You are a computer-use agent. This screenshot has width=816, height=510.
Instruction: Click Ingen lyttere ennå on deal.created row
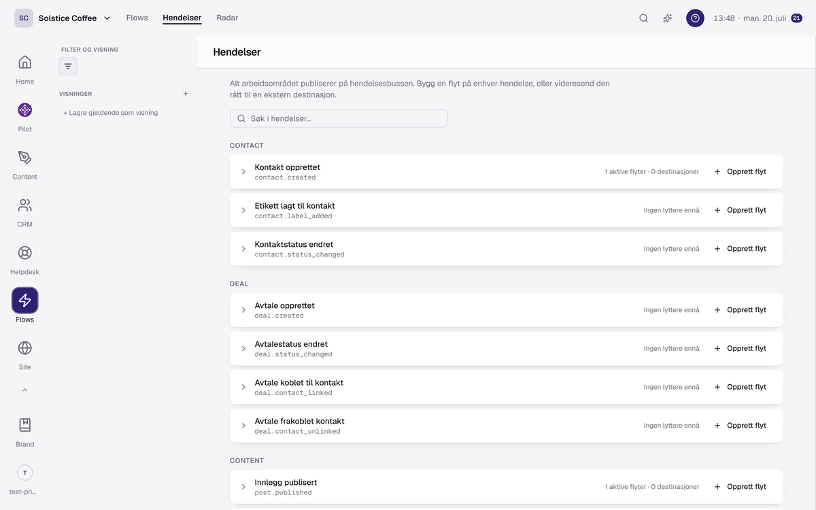(x=672, y=310)
